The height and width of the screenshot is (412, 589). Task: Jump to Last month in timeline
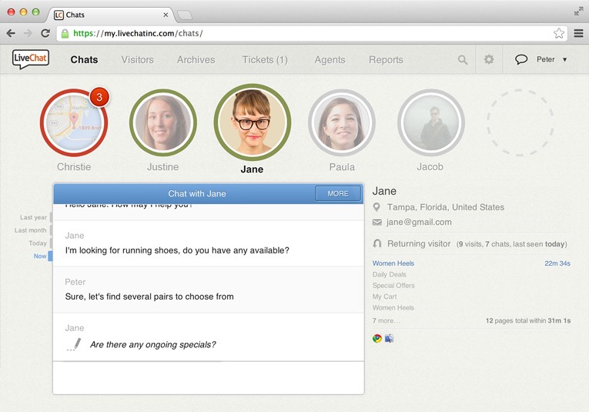[x=31, y=230]
